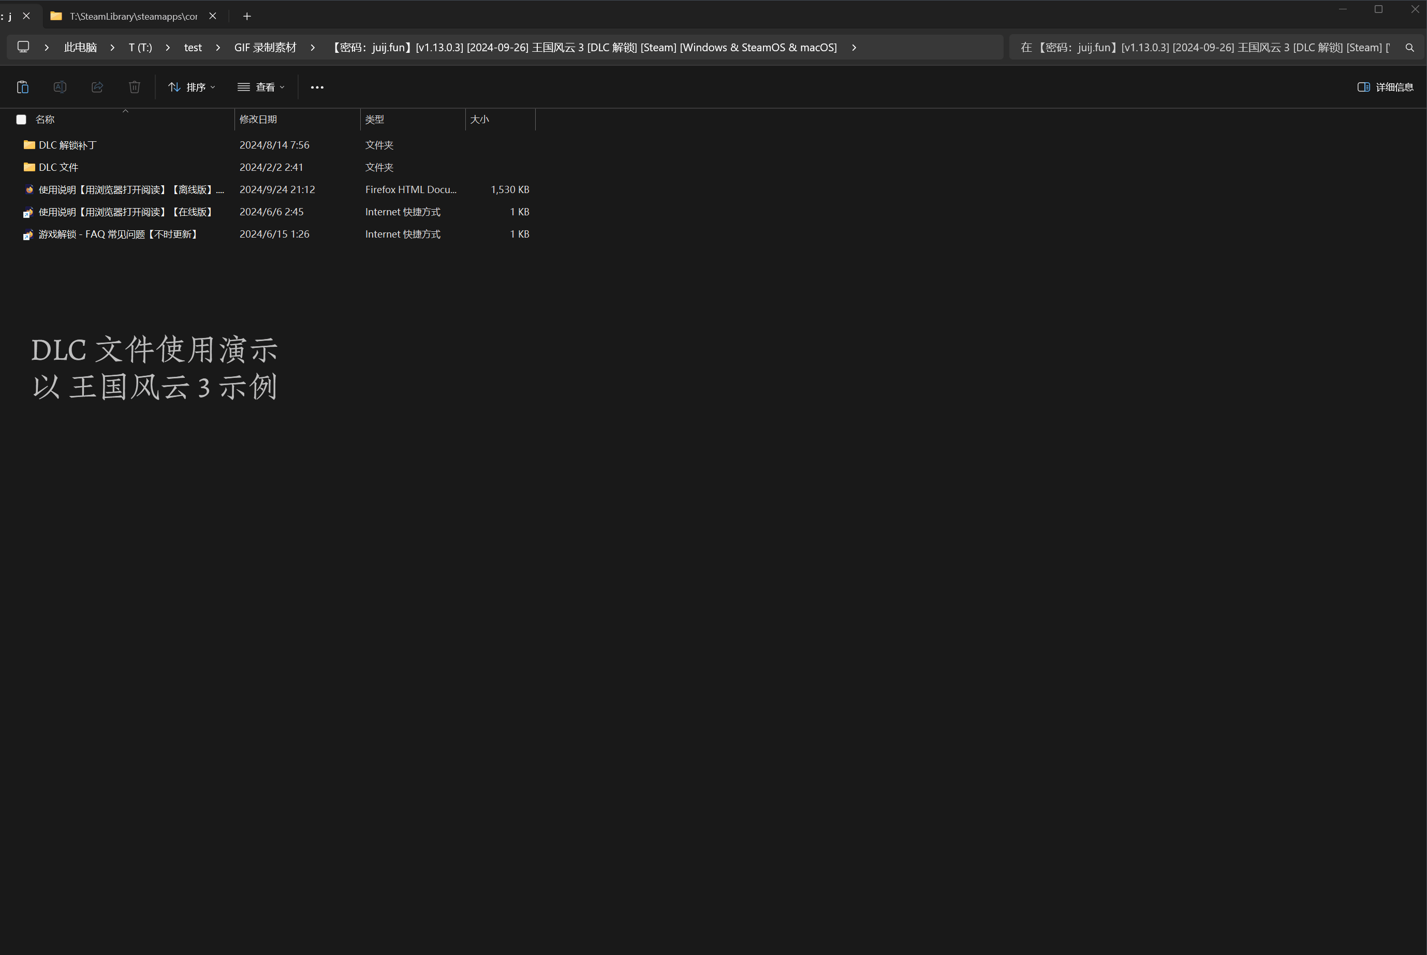1427x955 pixels.
Task: Click the search magnifier icon
Action: (x=1409, y=48)
